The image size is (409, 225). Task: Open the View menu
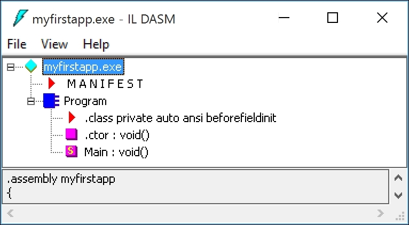click(54, 44)
